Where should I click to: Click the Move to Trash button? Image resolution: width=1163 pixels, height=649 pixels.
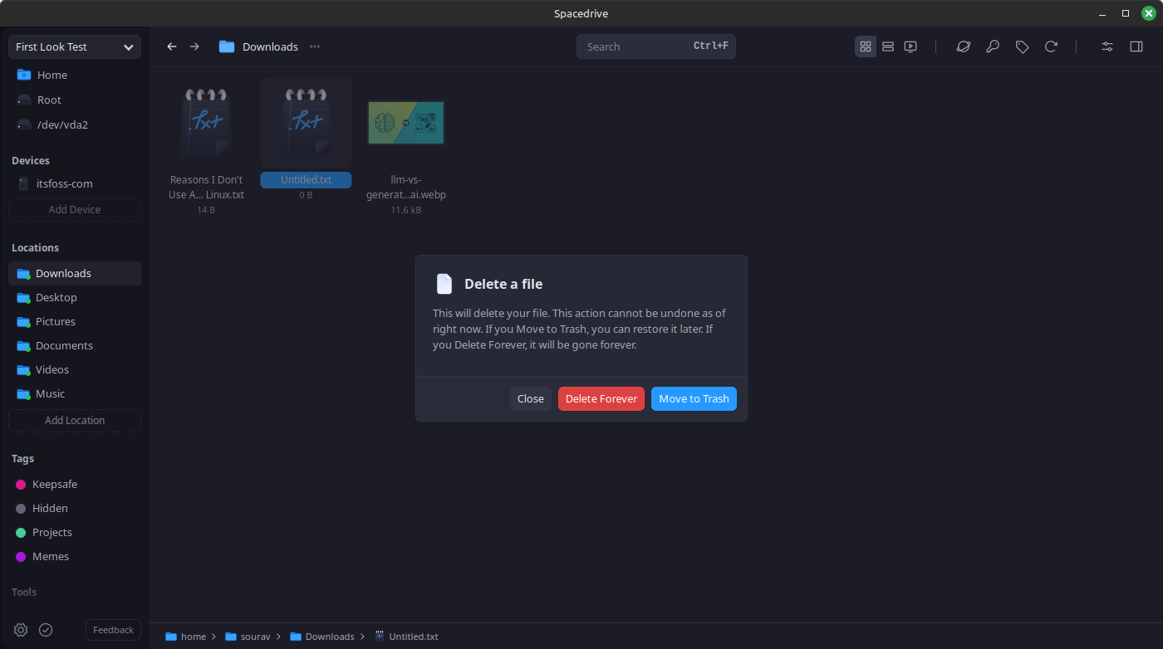pos(694,398)
